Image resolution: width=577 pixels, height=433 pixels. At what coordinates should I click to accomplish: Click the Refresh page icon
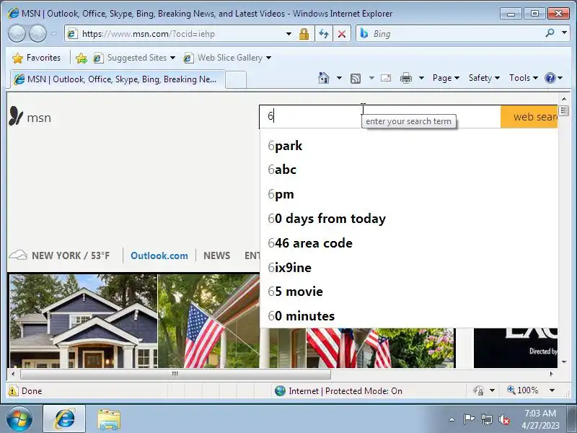tap(323, 34)
